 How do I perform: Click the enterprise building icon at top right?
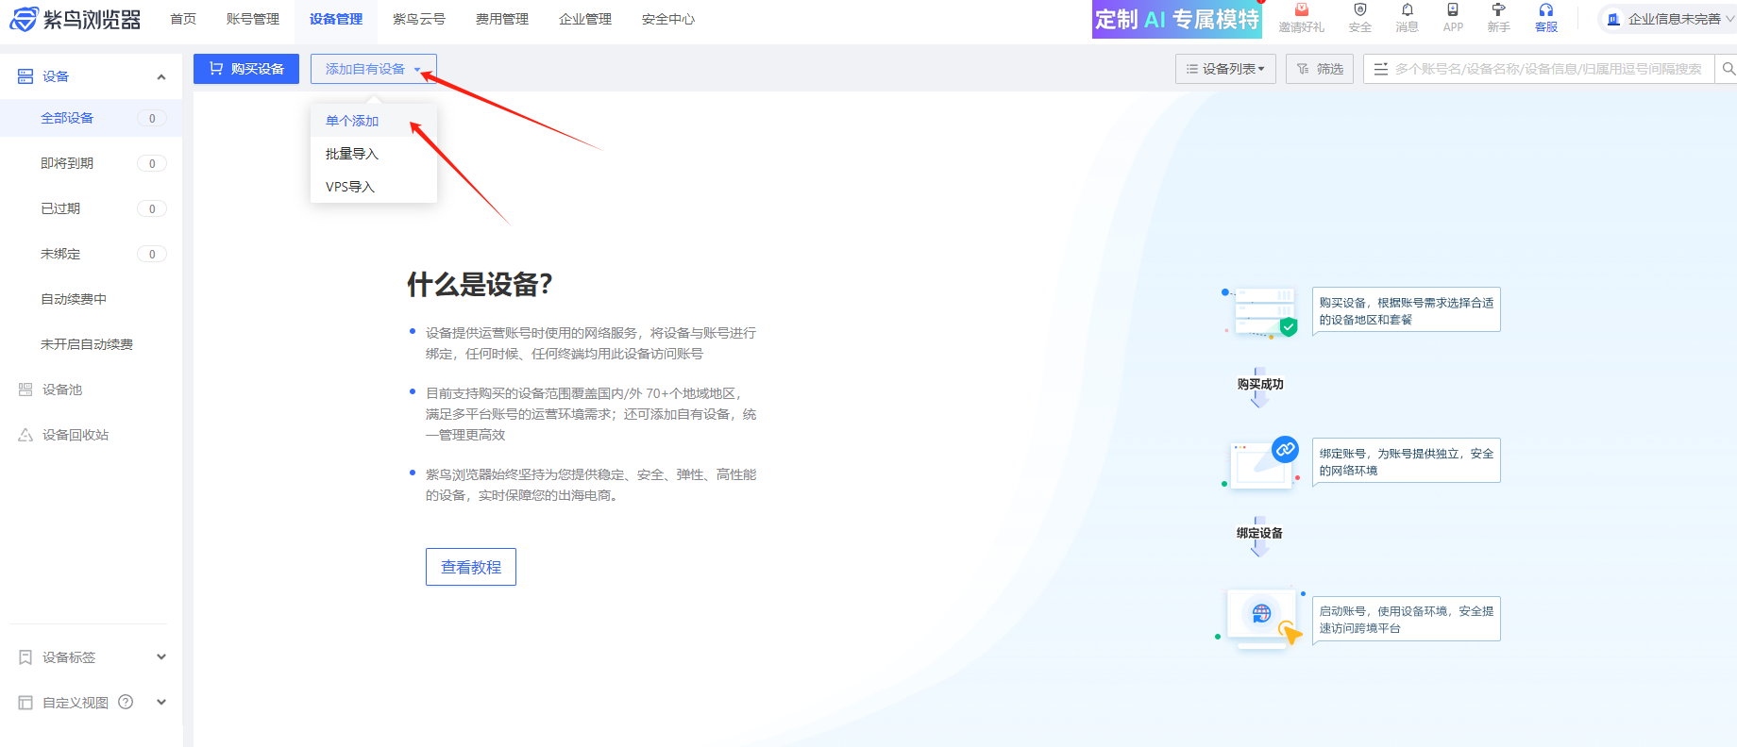point(1613,19)
